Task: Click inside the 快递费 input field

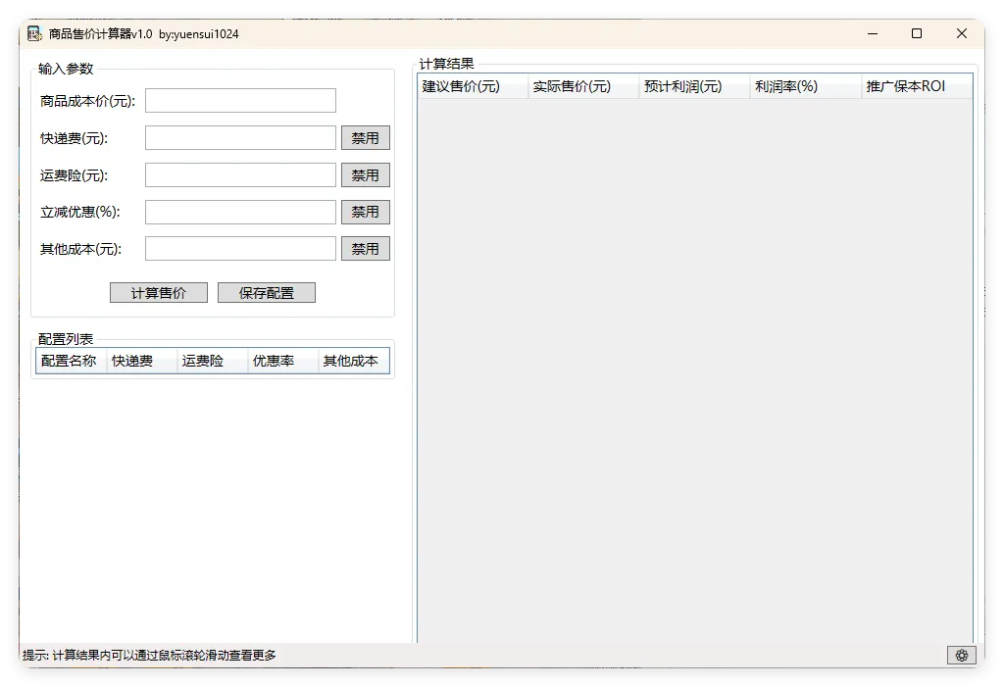Action: 239,137
